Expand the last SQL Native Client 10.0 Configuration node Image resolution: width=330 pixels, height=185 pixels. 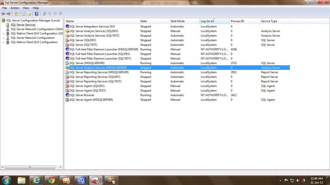tap(4, 42)
